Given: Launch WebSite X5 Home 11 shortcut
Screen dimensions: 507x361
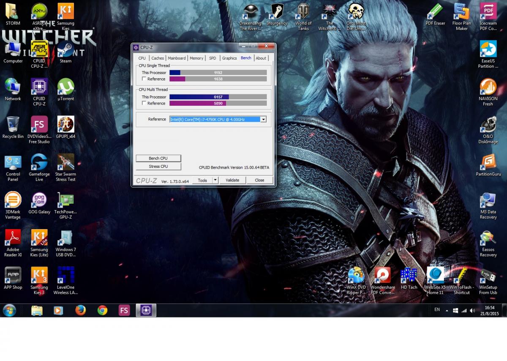Looking at the screenshot, I should pyautogui.click(x=435, y=281).
